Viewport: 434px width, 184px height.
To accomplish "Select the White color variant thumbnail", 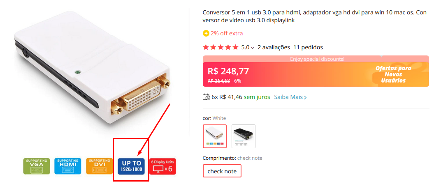I will (215, 136).
